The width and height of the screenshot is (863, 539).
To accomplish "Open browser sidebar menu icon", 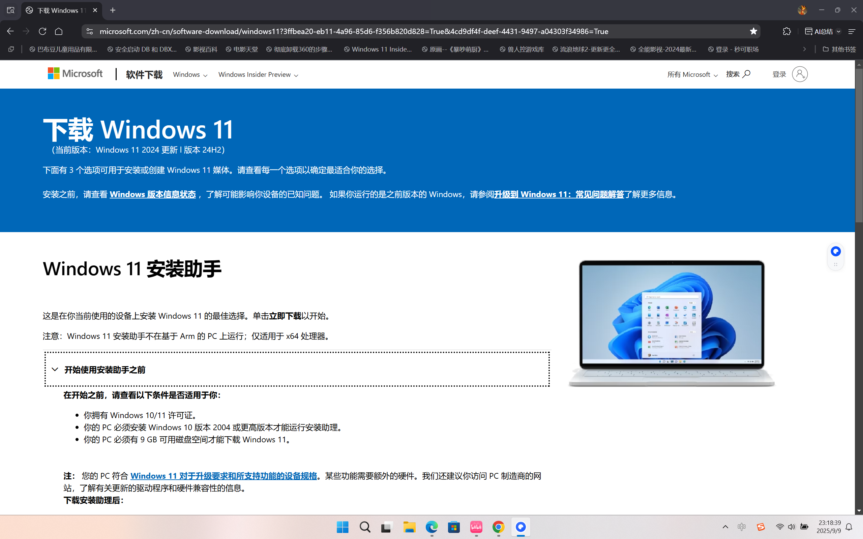I will pos(852,31).
